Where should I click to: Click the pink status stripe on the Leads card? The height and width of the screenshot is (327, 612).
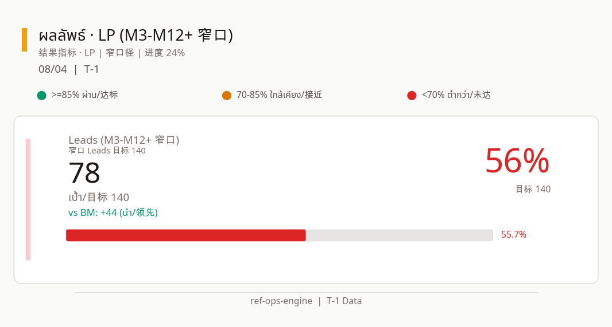point(28,200)
